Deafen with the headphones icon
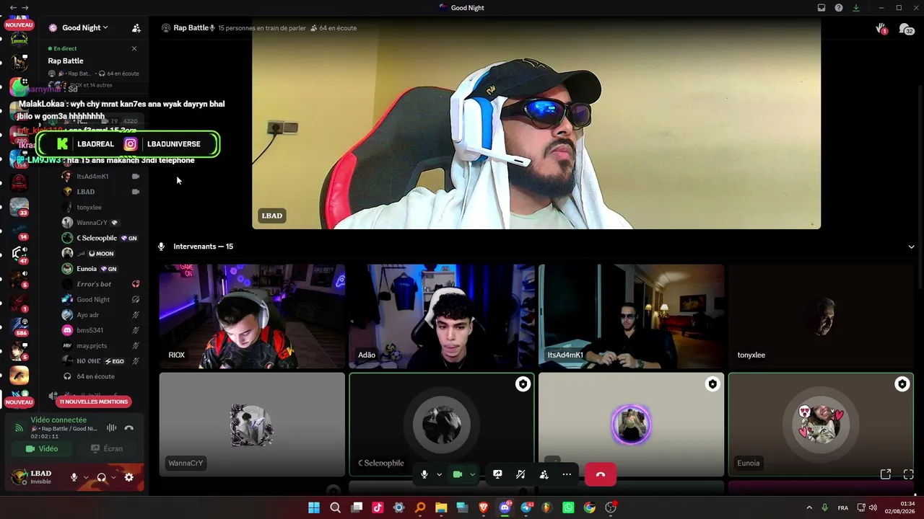924x519 pixels. [x=101, y=477]
